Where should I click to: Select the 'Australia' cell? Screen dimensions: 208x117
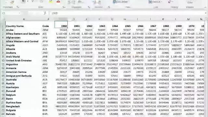[11, 80]
